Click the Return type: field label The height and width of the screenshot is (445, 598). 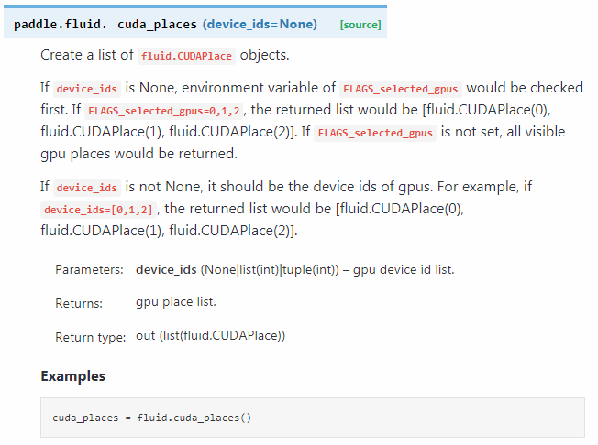90,337
